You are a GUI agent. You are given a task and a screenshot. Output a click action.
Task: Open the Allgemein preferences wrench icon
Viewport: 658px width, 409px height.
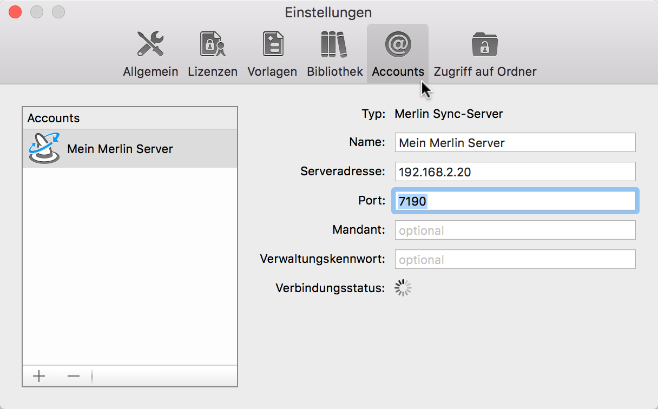coord(150,44)
